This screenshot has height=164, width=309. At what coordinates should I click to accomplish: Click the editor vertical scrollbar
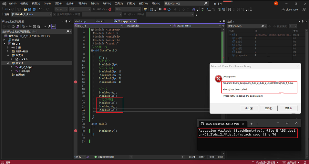pyautogui.click(x=223, y=91)
